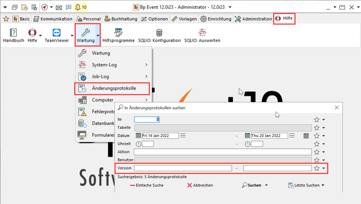Open date range calendar at right of Datum
The width and height of the screenshot is (361, 204).
coord(306,136)
